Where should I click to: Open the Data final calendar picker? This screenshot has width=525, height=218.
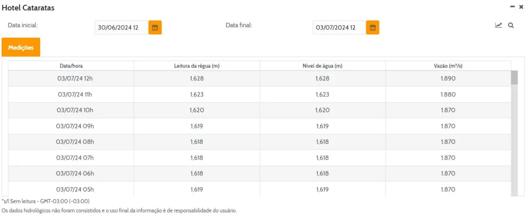tap(372, 27)
